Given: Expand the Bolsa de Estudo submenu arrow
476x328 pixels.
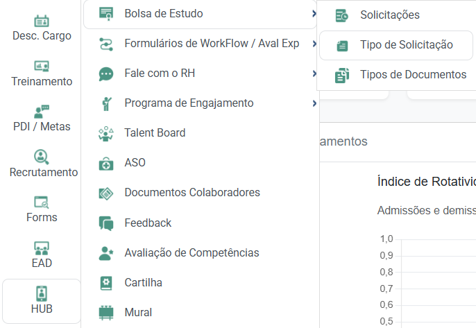Looking at the screenshot, I should pos(314,14).
